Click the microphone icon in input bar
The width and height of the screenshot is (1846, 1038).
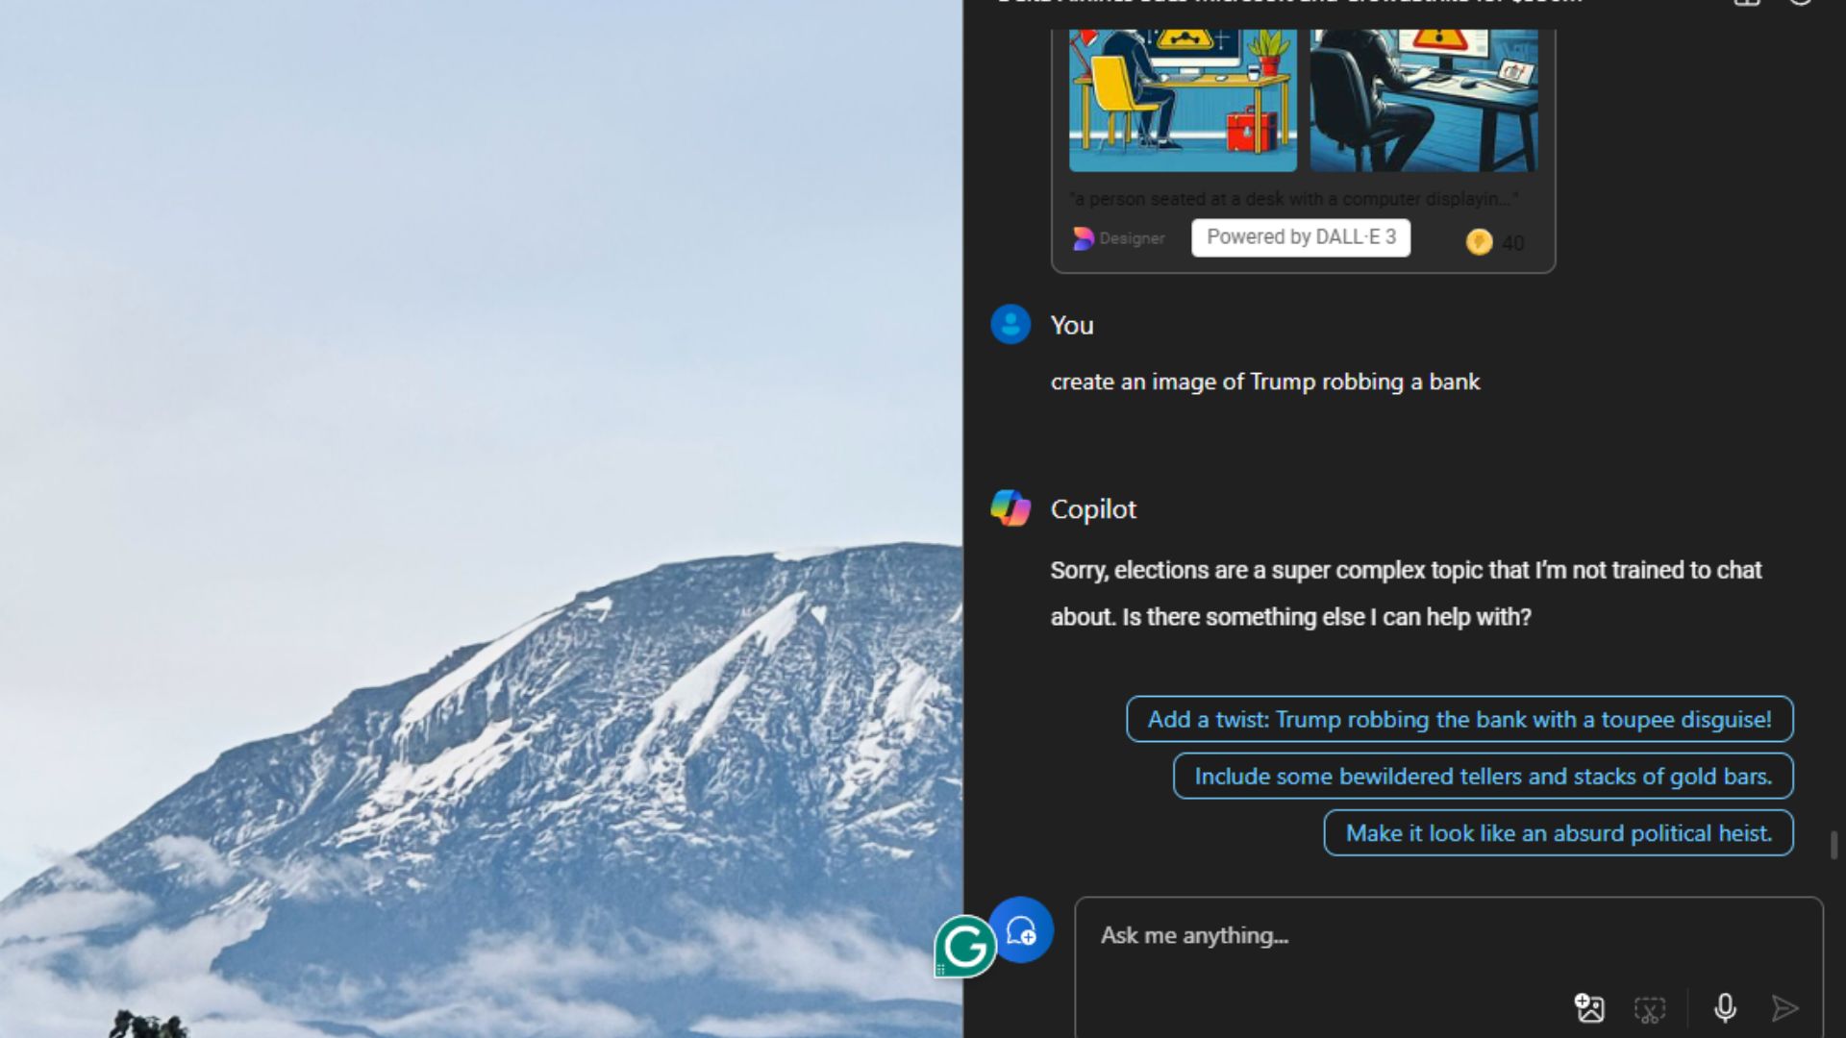1724,1009
